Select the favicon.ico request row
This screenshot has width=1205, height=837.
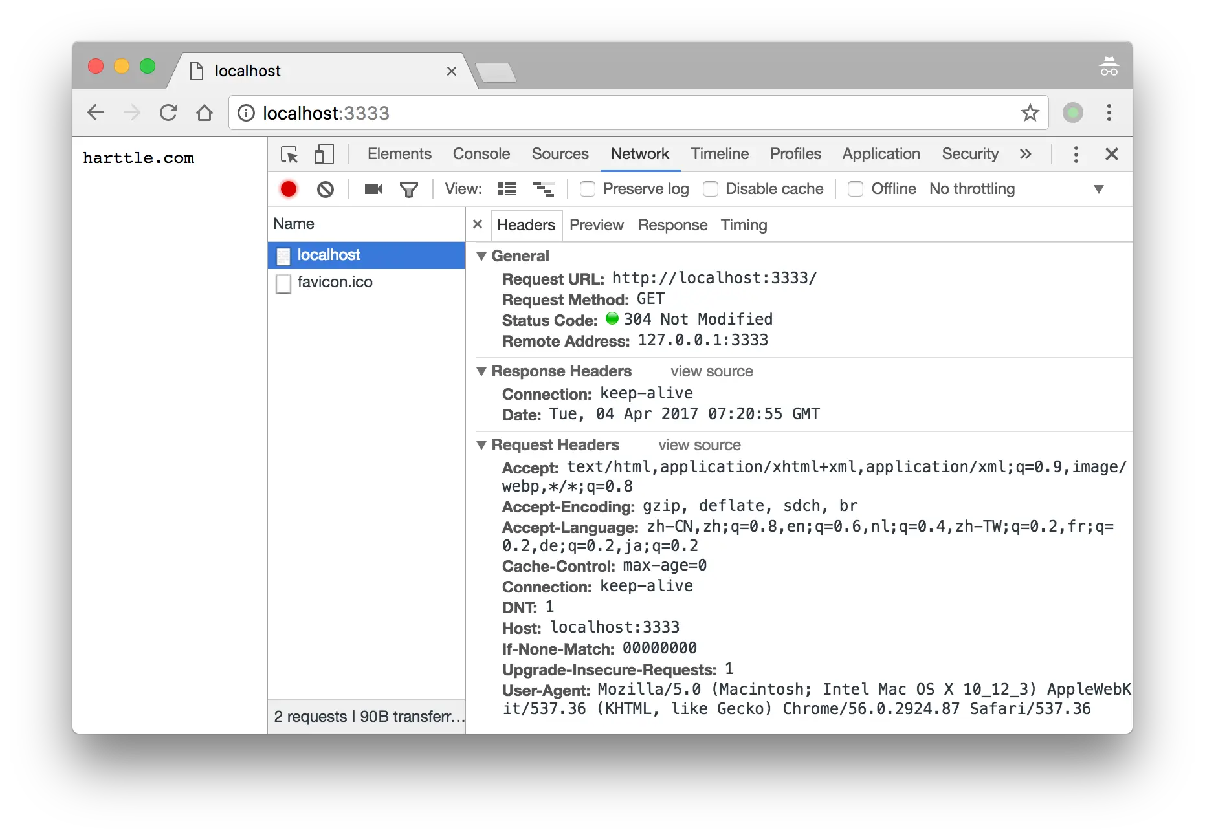335,282
